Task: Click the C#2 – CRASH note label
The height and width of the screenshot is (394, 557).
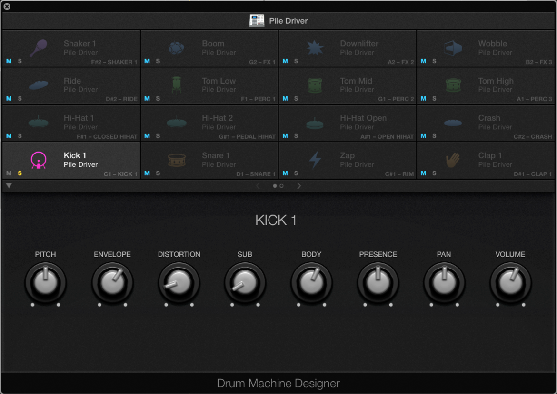Action: click(533, 137)
